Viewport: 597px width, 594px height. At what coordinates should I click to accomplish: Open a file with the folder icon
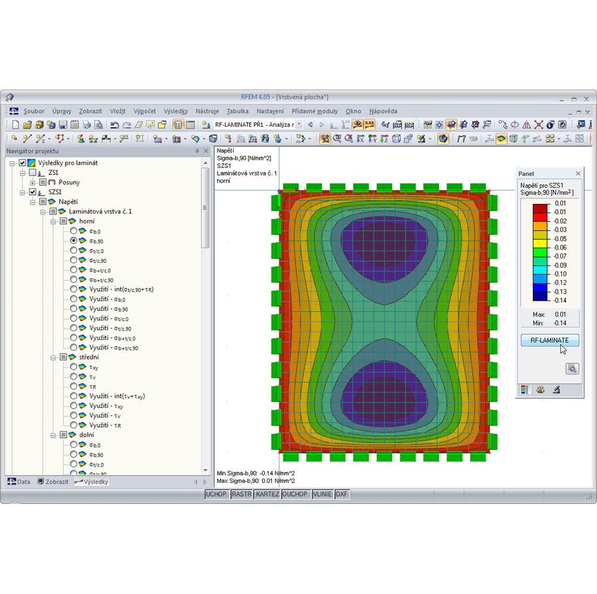pos(27,125)
